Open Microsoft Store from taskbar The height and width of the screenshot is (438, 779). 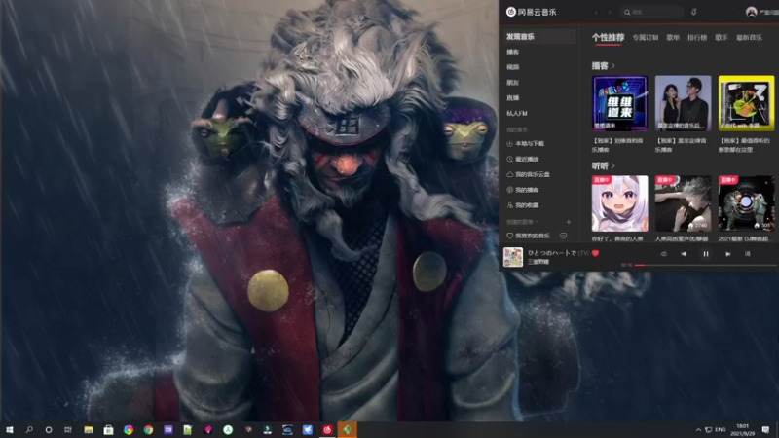[108, 429]
